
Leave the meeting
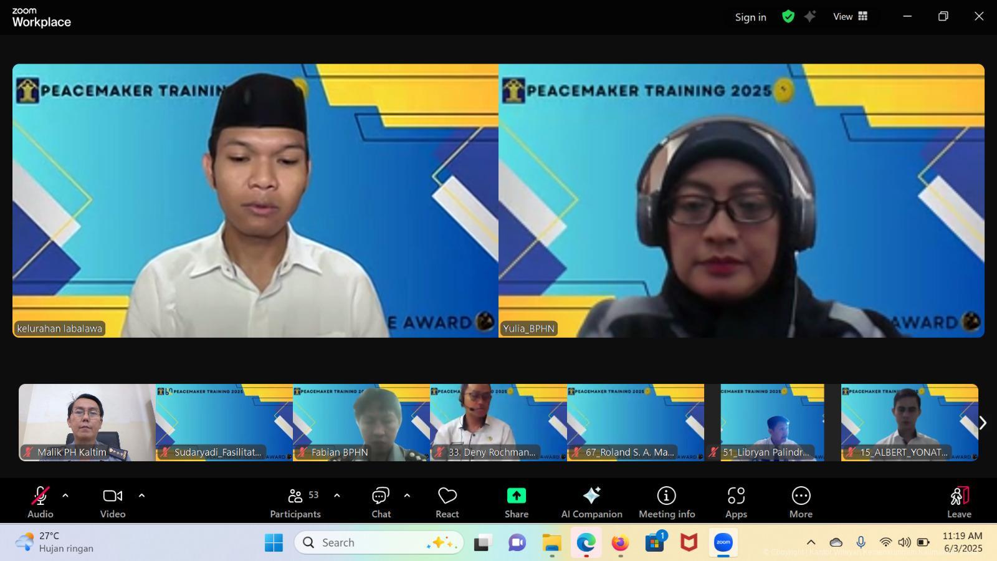[x=959, y=502]
